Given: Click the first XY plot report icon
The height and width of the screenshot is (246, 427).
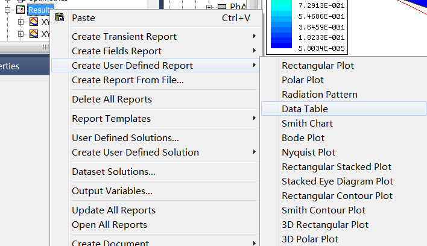Looking at the screenshot, I should pyautogui.click(x=34, y=22).
